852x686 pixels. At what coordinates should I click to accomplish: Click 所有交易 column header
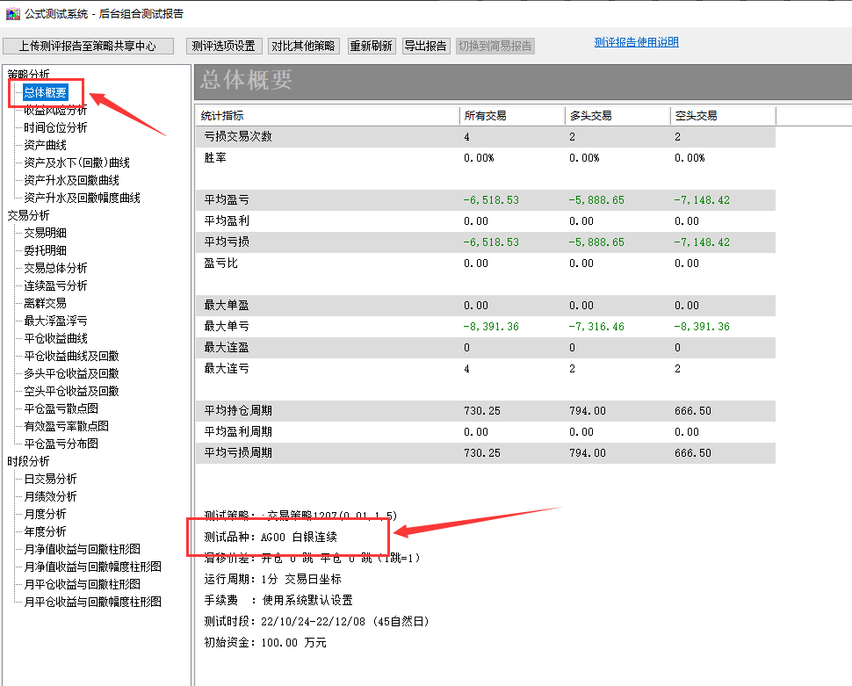[512, 116]
